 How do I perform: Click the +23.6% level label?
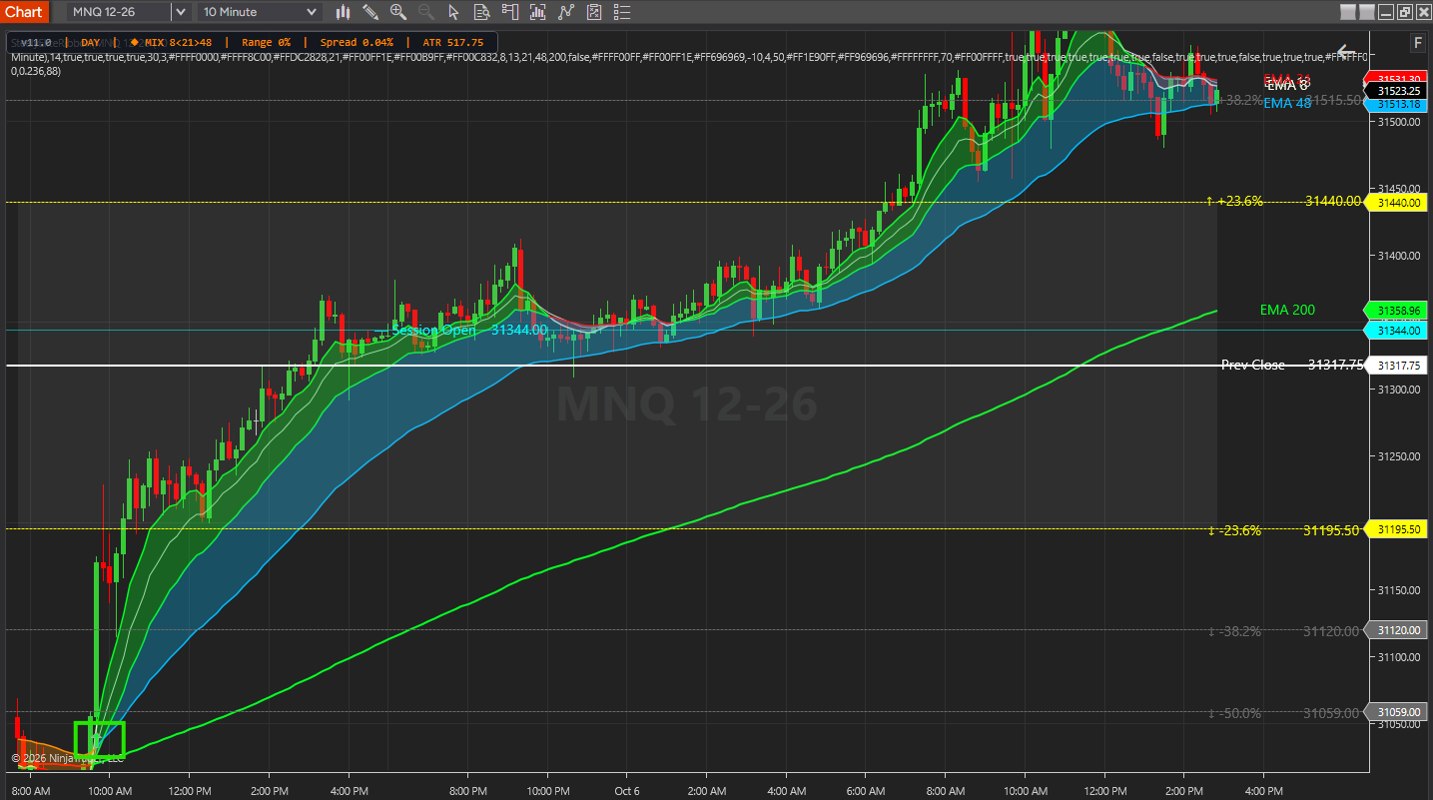tap(1234, 201)
